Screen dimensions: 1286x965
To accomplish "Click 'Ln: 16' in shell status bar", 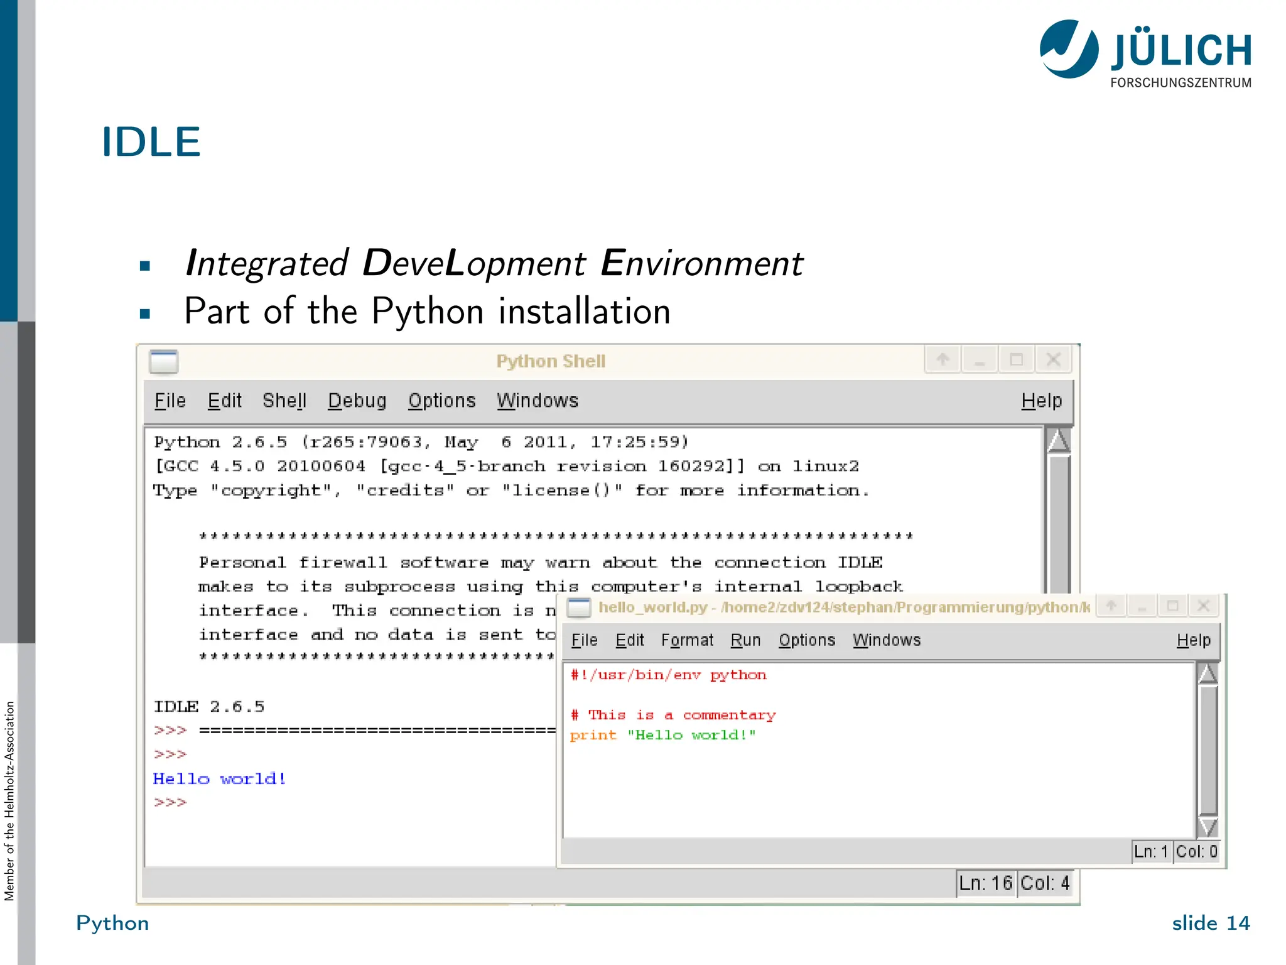I will [x=986, y=883].
